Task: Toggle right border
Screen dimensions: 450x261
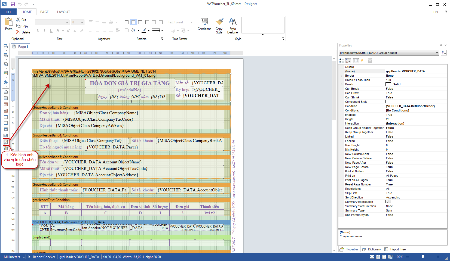Action: (161, 22)
